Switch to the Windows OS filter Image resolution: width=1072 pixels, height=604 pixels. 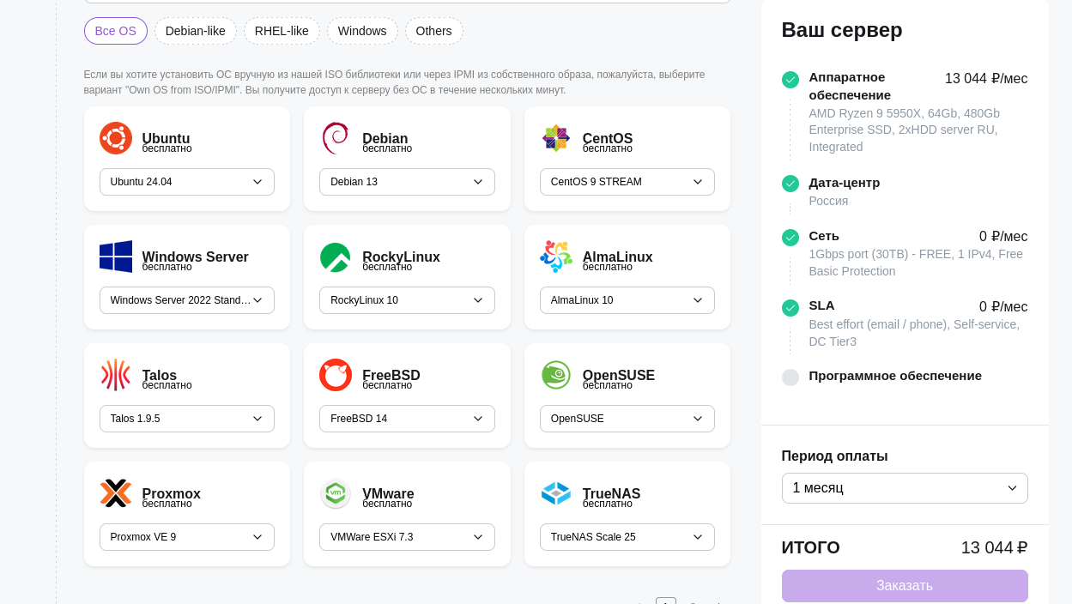(x=362, y=31)
